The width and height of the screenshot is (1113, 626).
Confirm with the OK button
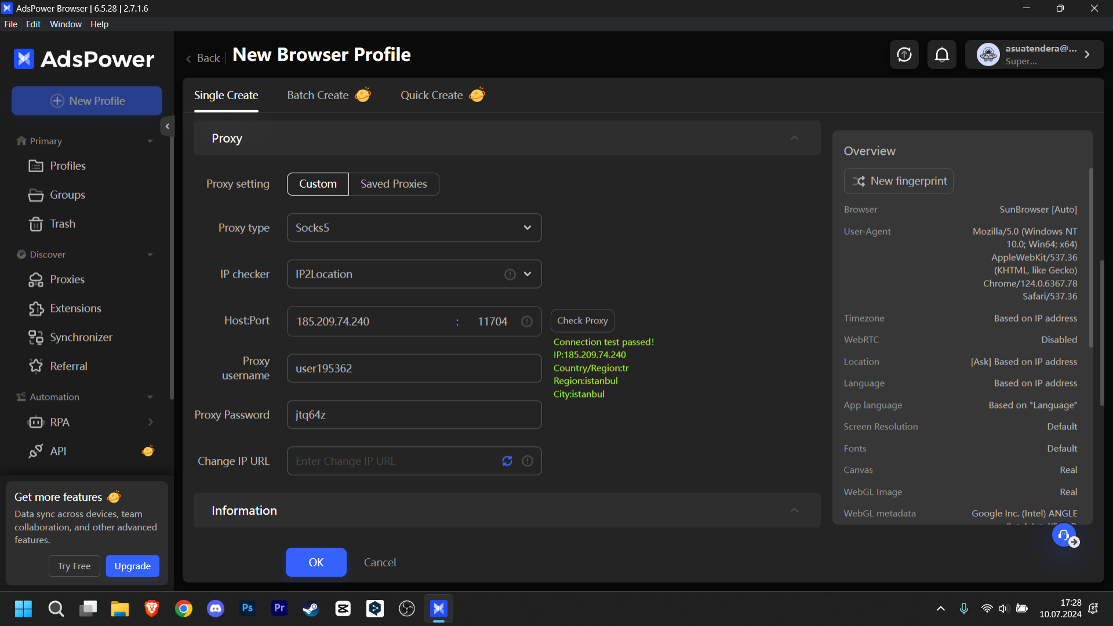click(316, 563)
